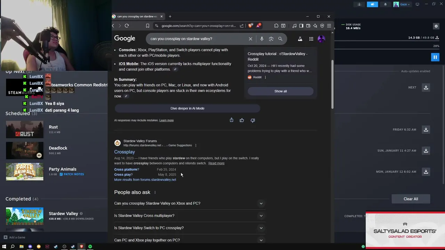The height and width of the screenshot is (250, 445).
Task: Share the AI overview answer
Action: click(232, 120)
